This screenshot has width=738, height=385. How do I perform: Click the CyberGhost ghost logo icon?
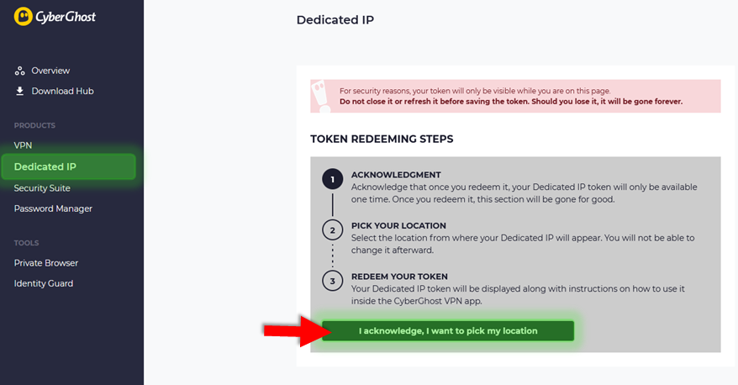point(23,17)
